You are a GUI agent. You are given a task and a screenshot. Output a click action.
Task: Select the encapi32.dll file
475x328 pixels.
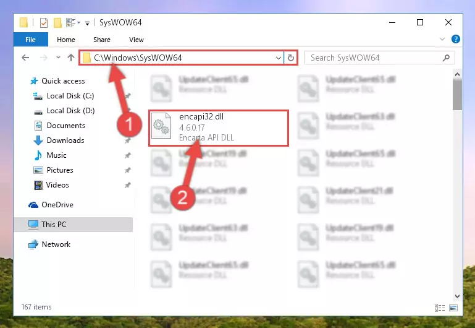point(219,128)
